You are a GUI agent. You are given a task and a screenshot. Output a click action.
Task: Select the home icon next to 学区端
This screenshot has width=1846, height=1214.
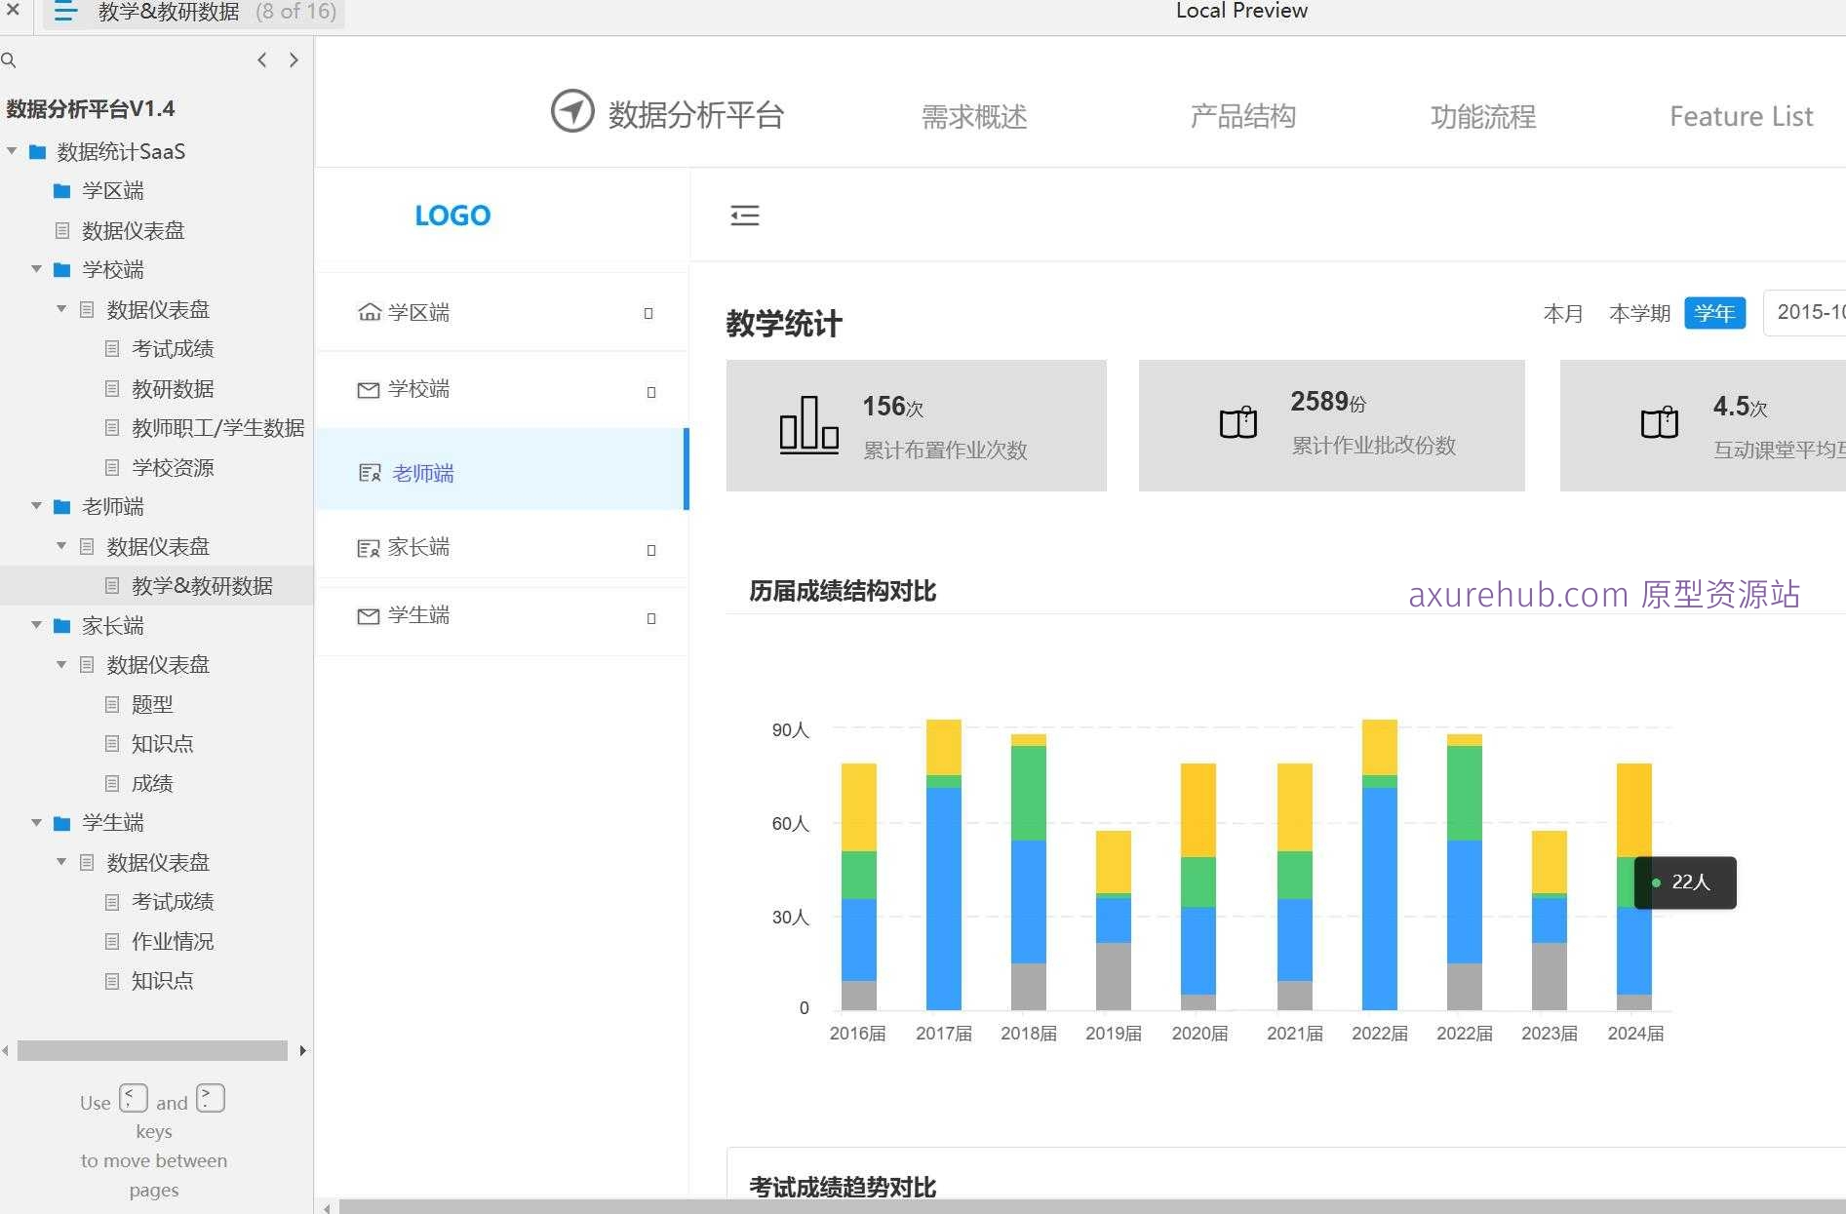[369, 310]
